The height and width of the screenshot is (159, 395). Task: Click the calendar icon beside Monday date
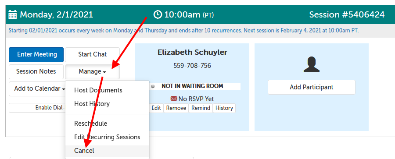click(13, 14)
